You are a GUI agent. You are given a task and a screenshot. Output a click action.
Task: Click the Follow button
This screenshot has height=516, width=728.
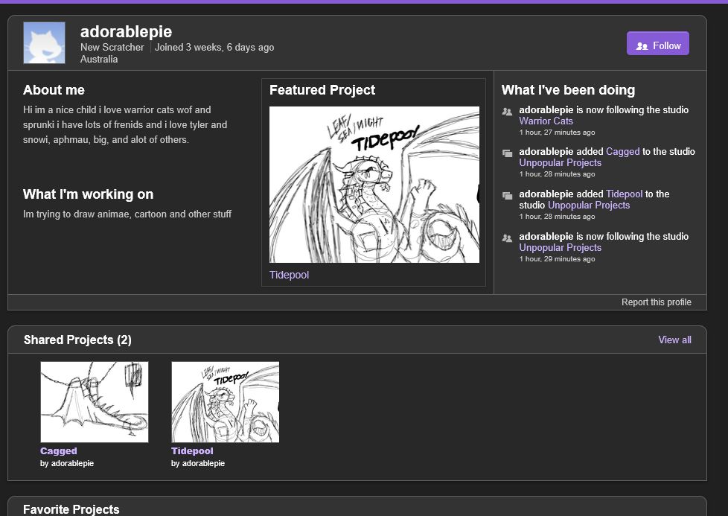[657, 44]
